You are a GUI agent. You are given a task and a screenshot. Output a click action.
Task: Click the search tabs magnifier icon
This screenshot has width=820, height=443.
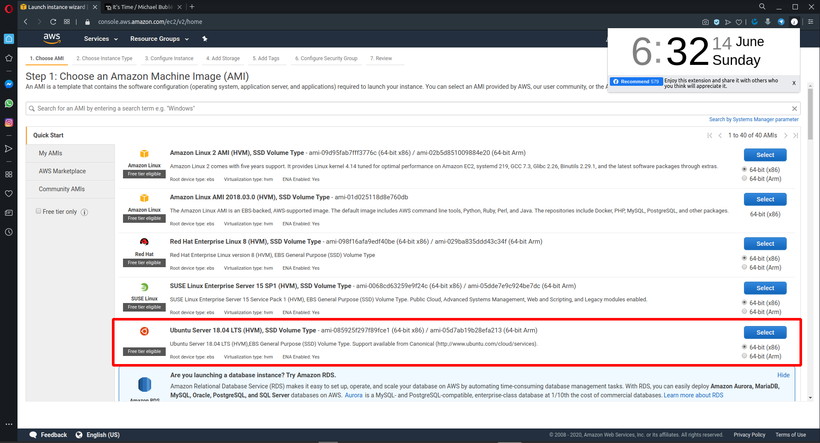[x=762, y=7]
